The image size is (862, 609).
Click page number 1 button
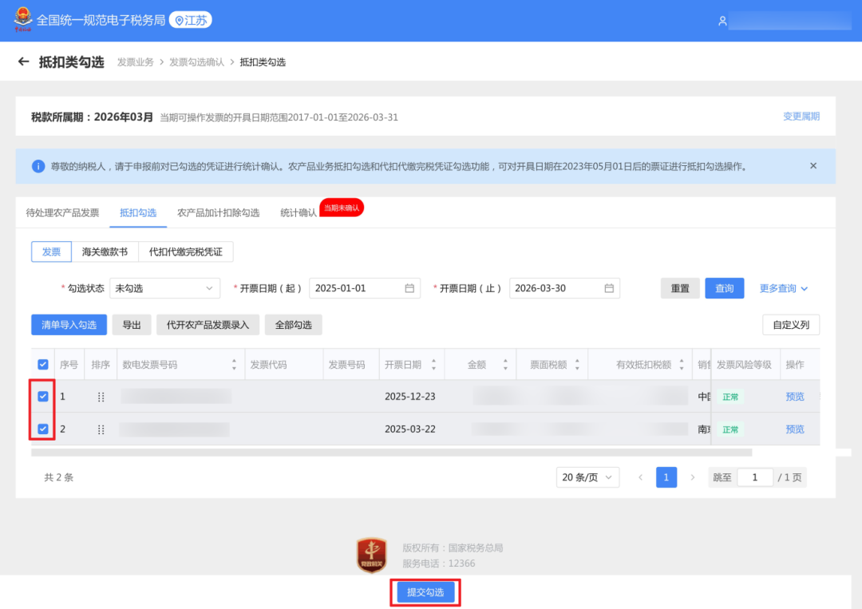click(666, 477)
